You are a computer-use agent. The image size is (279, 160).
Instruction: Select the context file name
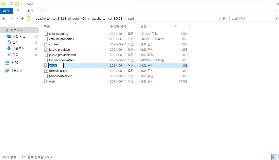(x=54, y=44)
